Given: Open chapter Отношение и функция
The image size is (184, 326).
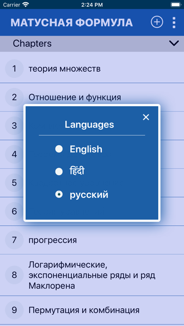Looking at the screenshot, I should (92, 97).
